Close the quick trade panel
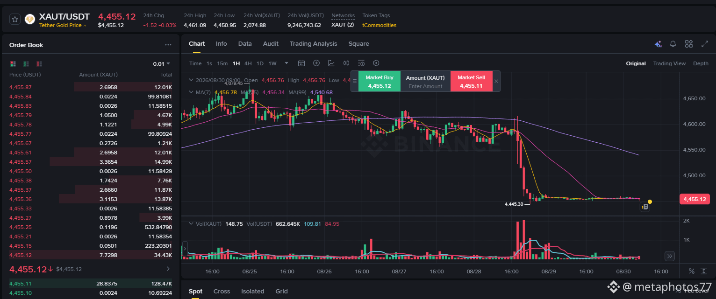 coord(496,81)
